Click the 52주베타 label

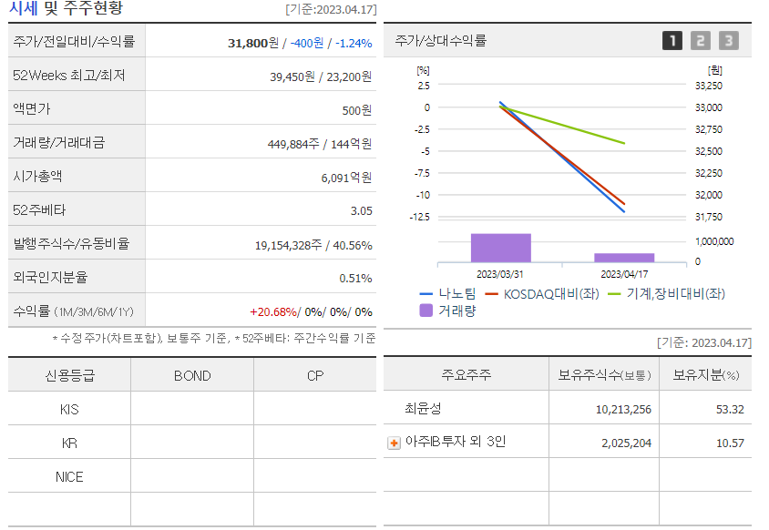coord(39,209)
